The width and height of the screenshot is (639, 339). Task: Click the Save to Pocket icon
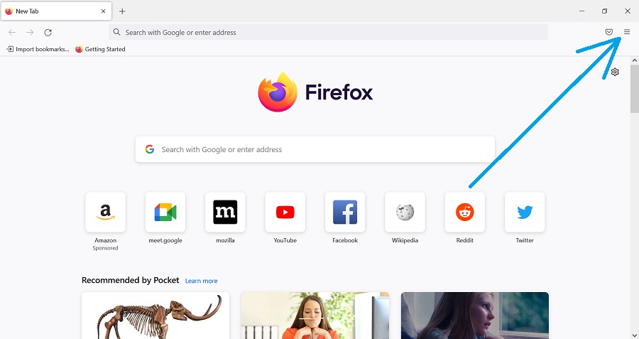point(609,32)
